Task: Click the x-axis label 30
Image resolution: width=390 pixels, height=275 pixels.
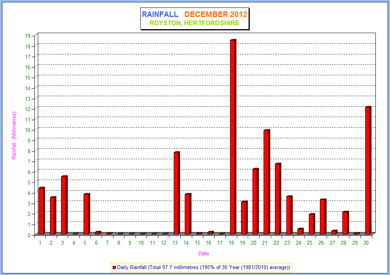Action: pyautogui.click(x=366, y=243)
